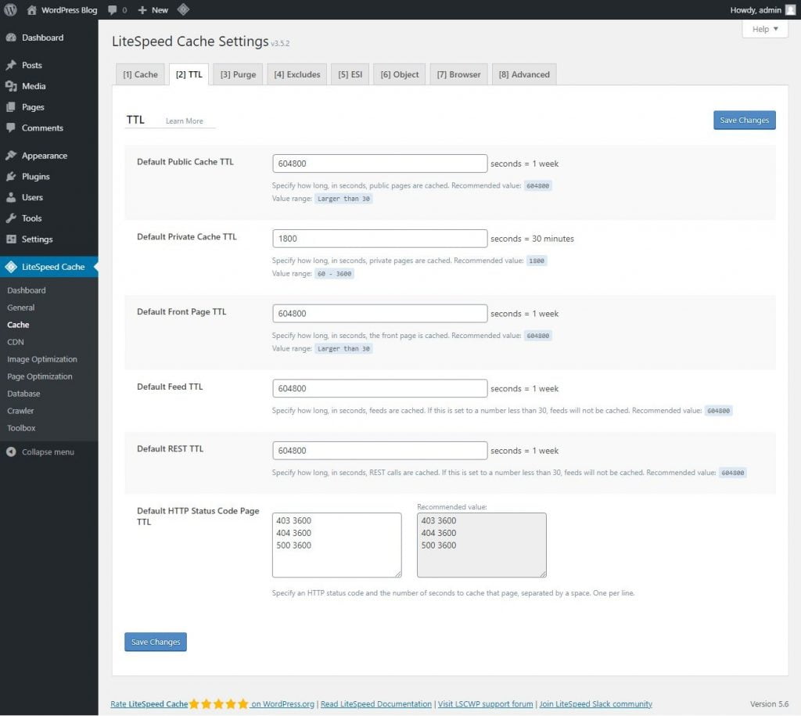
Task: Open Read LiteSpeed Documentation link
Action: pos(376,703)
